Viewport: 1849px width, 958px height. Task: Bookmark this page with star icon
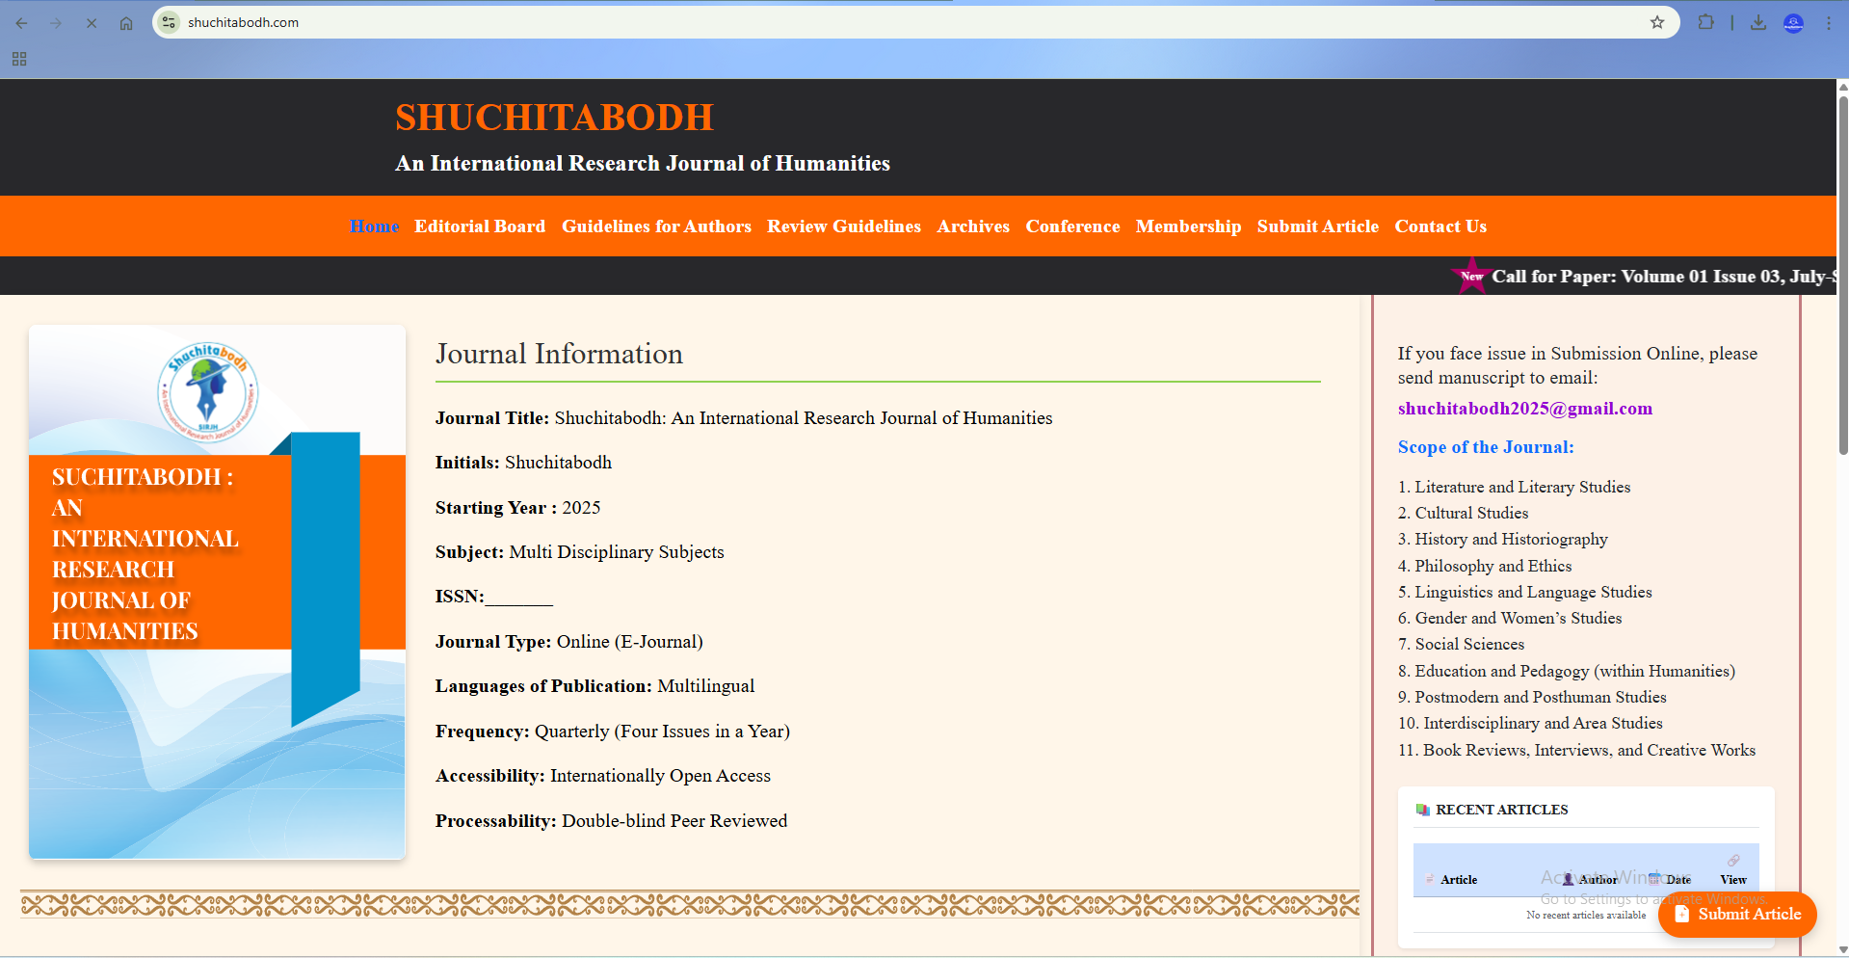(1657, 22)
